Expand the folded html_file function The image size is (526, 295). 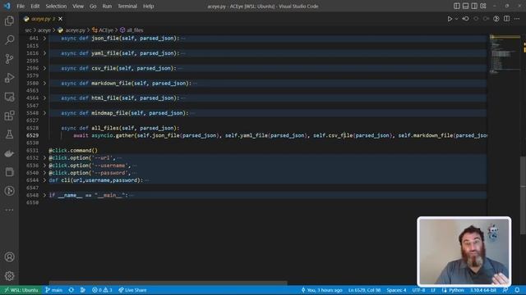click(x=44, y=98)
